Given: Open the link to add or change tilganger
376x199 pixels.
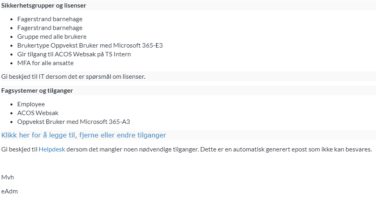Looking at the screenshot, I should tap(83, 135).
